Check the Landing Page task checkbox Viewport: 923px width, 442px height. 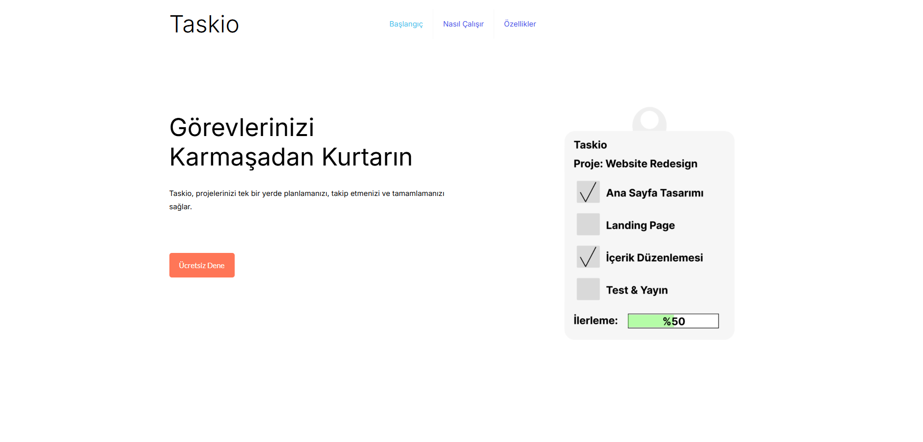point(588,224)
